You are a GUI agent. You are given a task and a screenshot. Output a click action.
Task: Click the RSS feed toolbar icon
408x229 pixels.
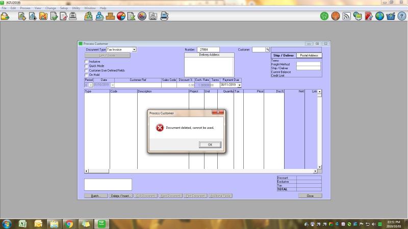pyautogui.click(x=347, y=16)
